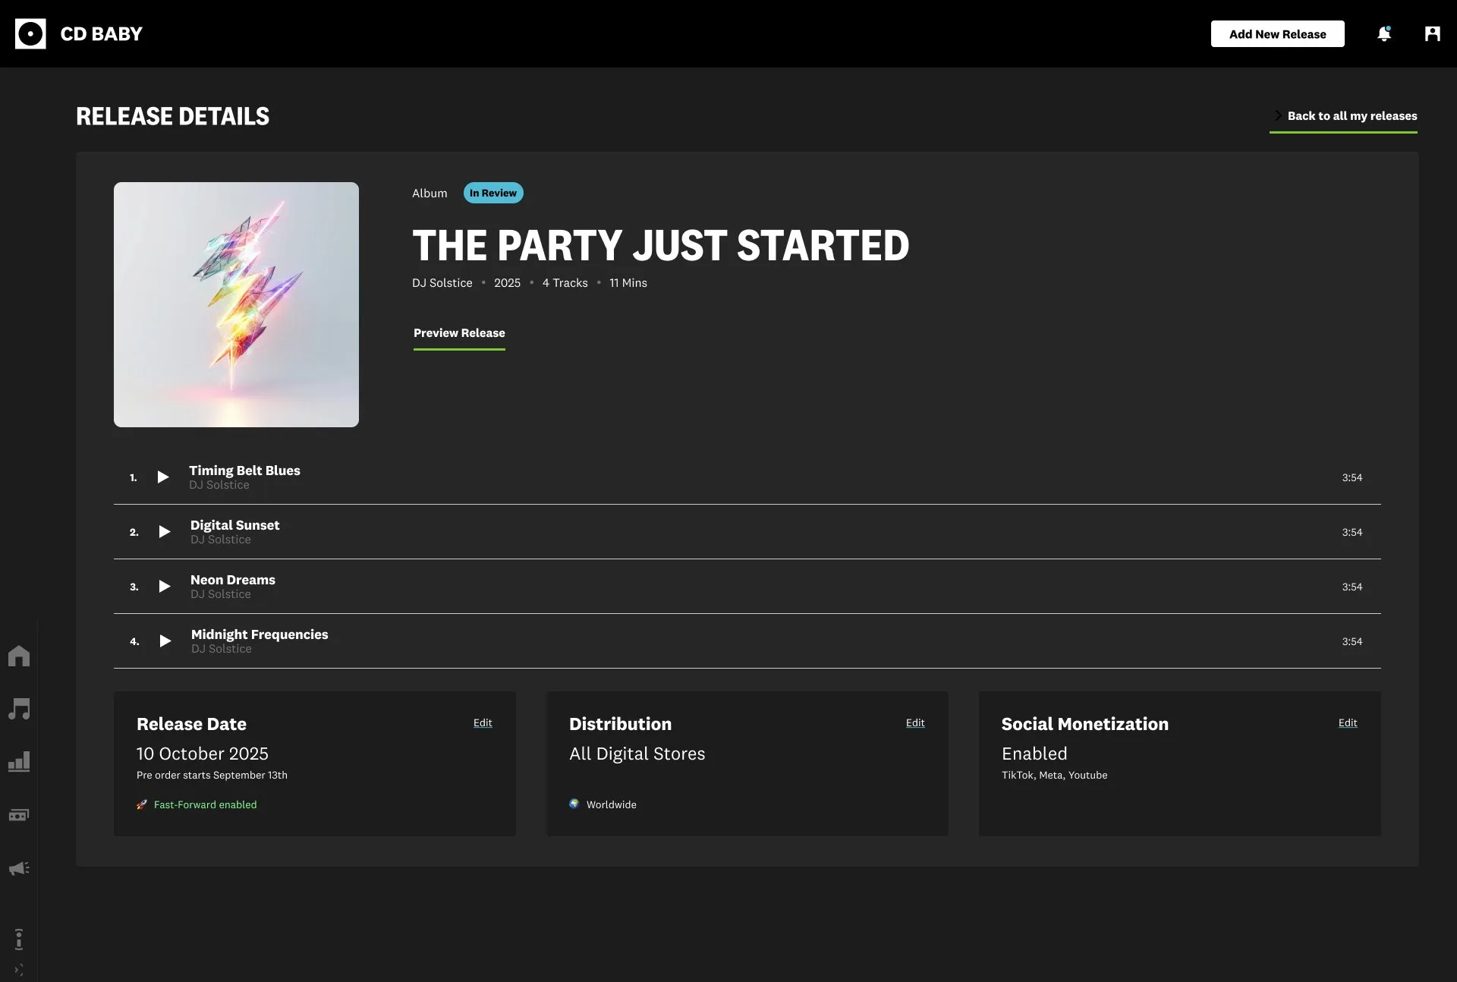Click Add New Release button
Screen dimensions: 1457x982
1277,33
